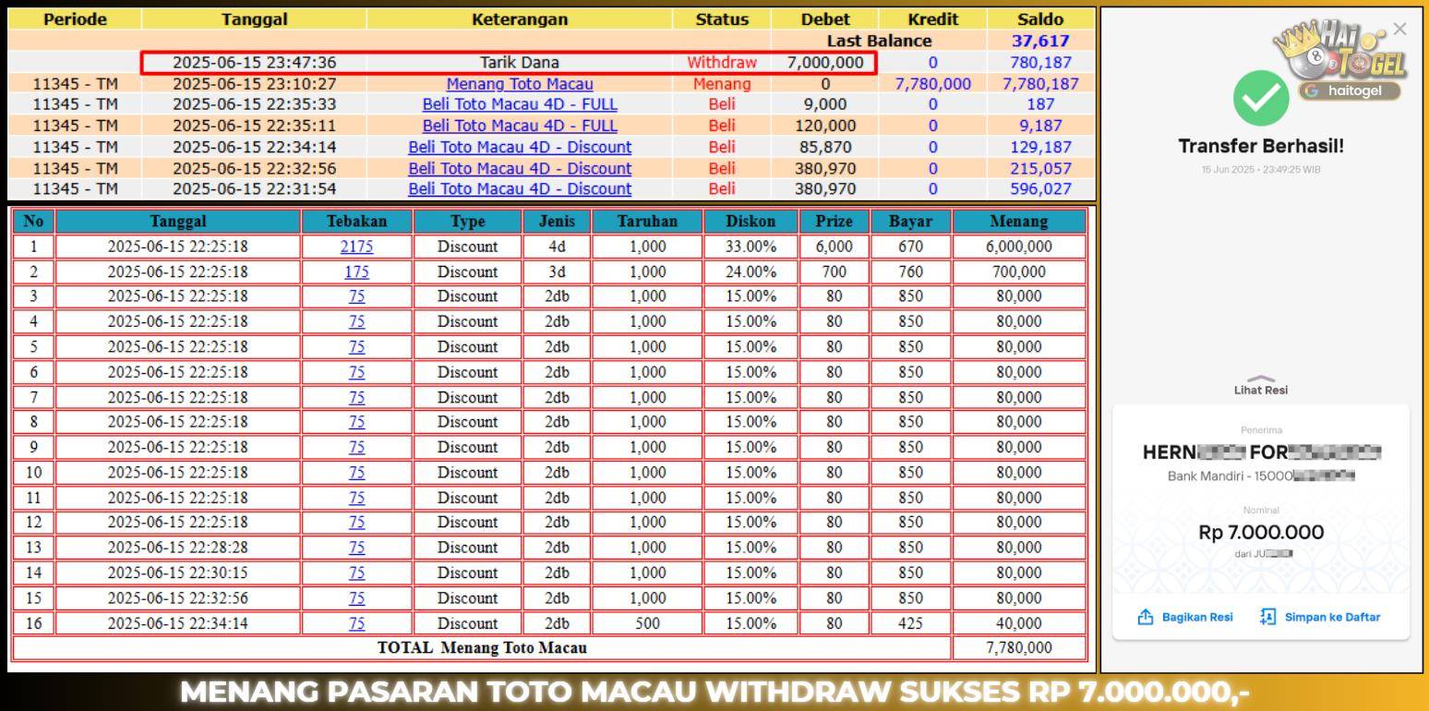Image resolution: width=1429 pixels, height=711 pixels.
Task: Open tebakan 75 link in row 10
Action: [x=356, y=472]
